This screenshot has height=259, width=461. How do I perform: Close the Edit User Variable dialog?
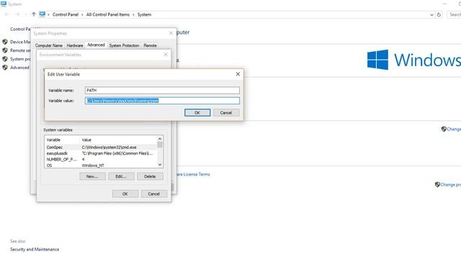(238, 74)
